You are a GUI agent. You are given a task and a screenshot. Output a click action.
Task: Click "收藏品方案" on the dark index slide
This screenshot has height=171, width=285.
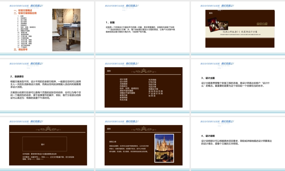tap(153, 89)
